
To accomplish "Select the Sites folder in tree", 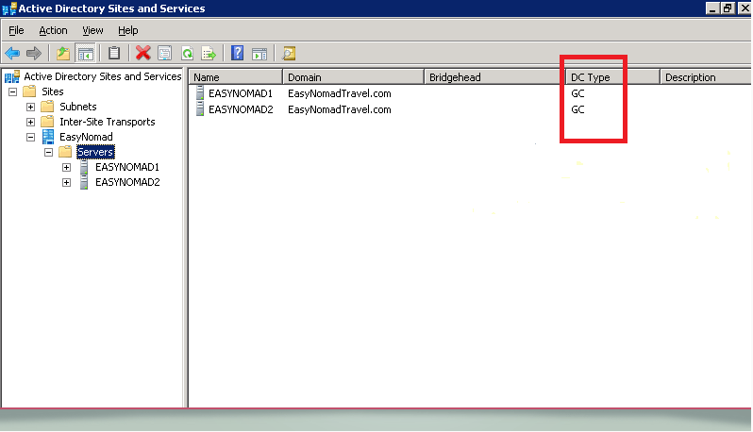I will coord(52,91).
